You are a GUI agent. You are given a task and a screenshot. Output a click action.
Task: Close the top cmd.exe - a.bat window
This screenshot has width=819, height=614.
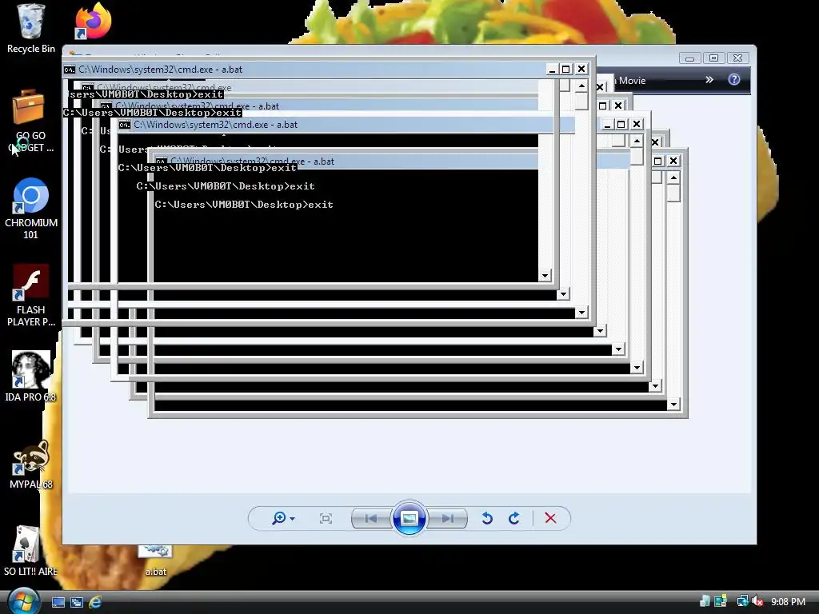click(x=581, y=69)
